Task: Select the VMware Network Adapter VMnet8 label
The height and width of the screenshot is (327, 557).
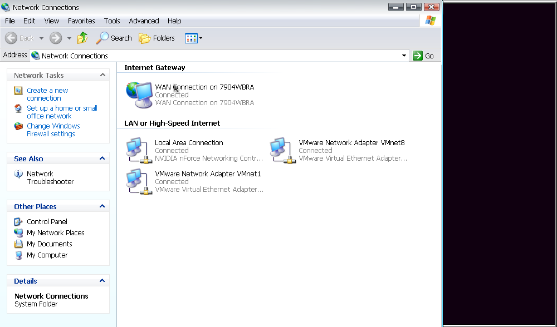Action: [x=351, y=142]
